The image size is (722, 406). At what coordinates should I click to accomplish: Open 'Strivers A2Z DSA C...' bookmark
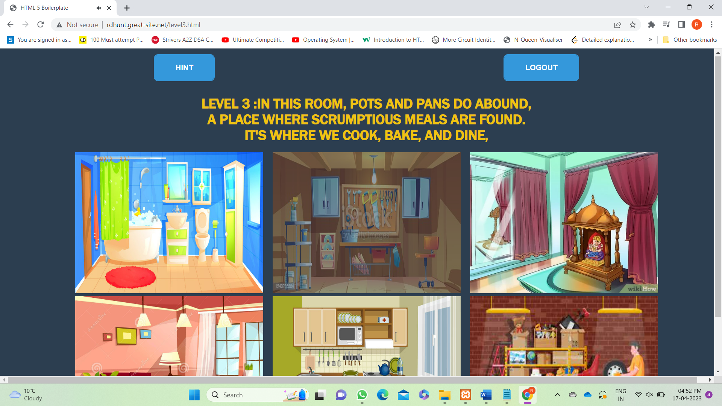pos(182,40)
